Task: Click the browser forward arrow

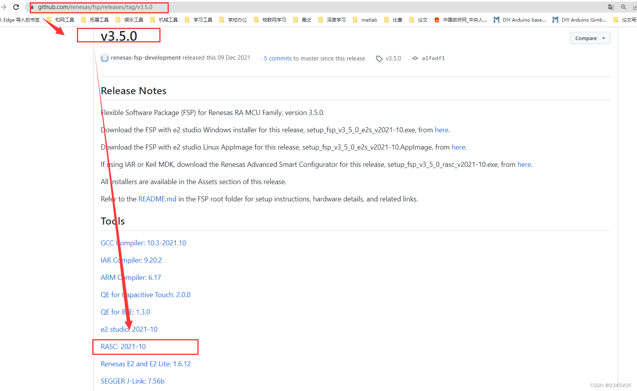Action: [x=4, y=7]
